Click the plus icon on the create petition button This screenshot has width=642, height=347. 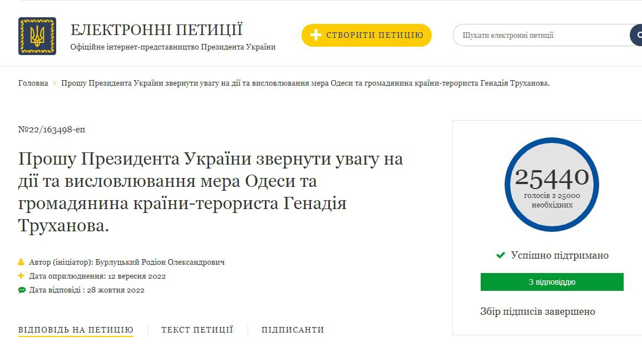click(x=316, y=36)
